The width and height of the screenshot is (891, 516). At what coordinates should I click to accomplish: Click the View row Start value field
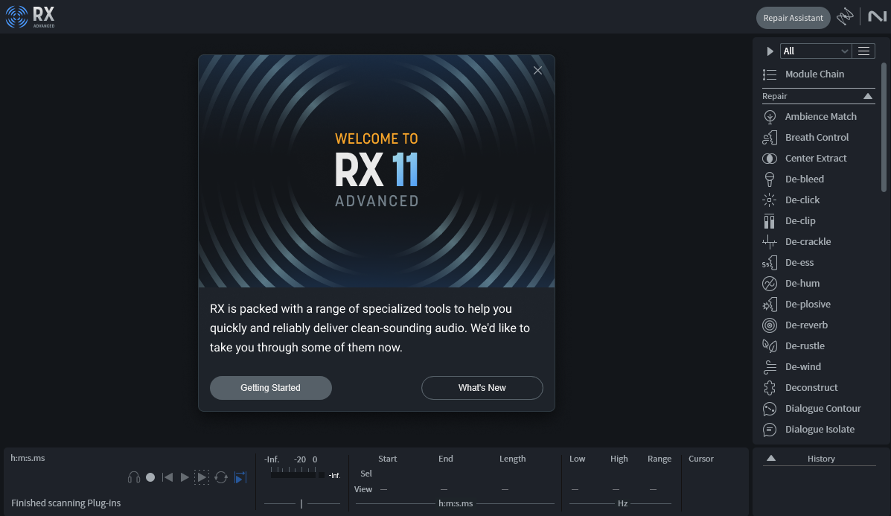click(x=384, y=489)
